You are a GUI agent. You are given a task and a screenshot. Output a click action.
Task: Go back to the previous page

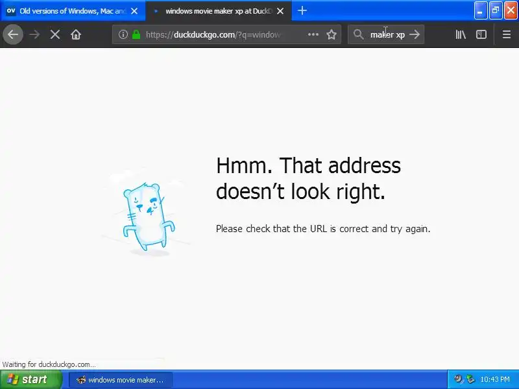pyautogui.click(x=13, y=34)
